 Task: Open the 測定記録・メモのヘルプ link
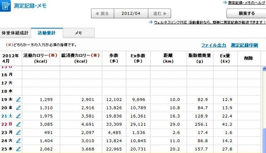point(247,3)
